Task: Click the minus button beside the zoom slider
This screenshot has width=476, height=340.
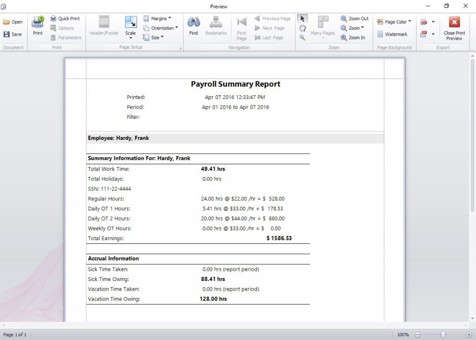Action: pyautogui.click(x=418, y=334)
